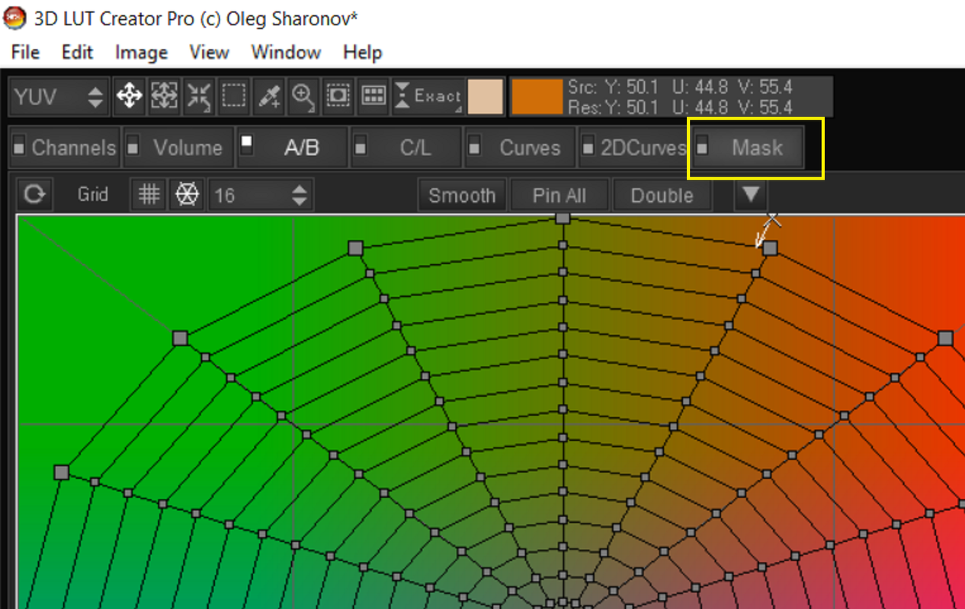Switch to the polar web grid type

[187, 195]
